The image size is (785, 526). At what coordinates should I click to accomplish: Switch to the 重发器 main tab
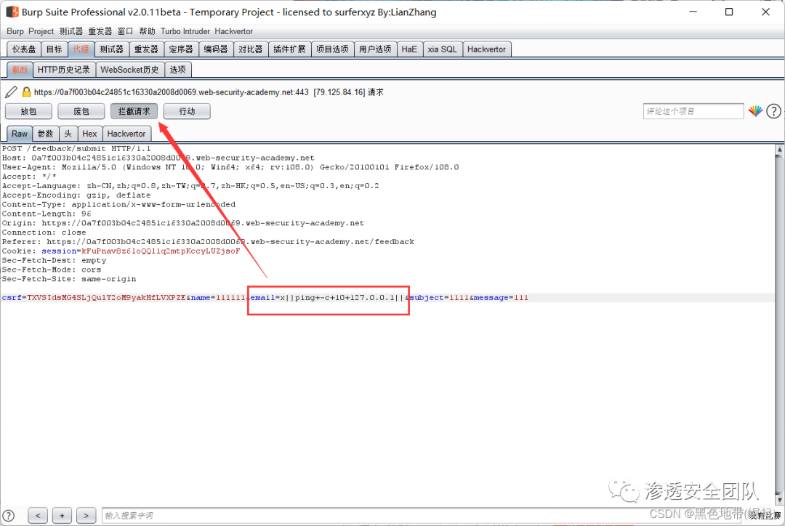coord(146,49)
